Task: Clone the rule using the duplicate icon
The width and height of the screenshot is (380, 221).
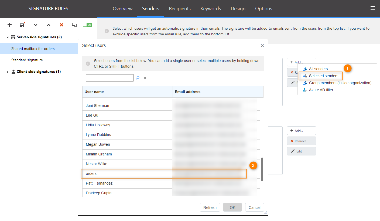Action: [x=74, y=25]
